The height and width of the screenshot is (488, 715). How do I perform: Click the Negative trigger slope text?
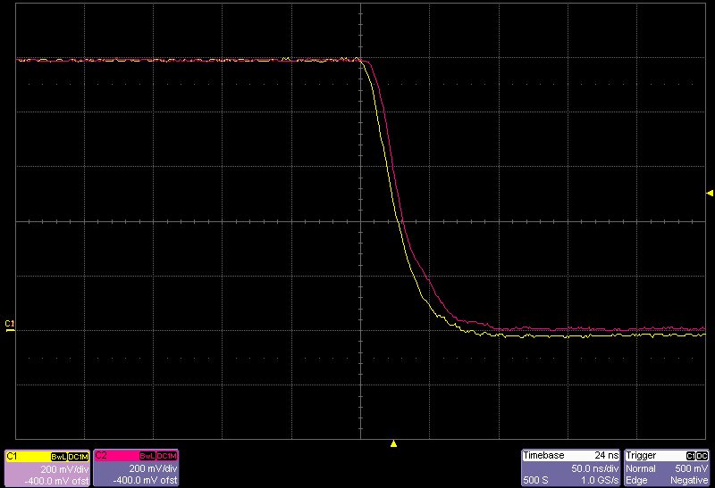(689, 480)
